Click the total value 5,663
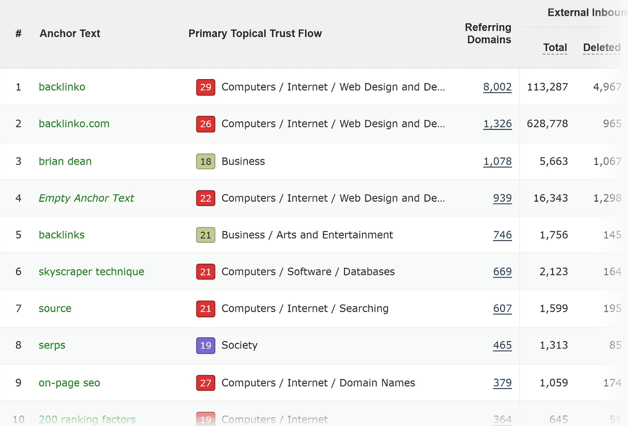Viewport: 628px width, 426px height. point(554,161)
